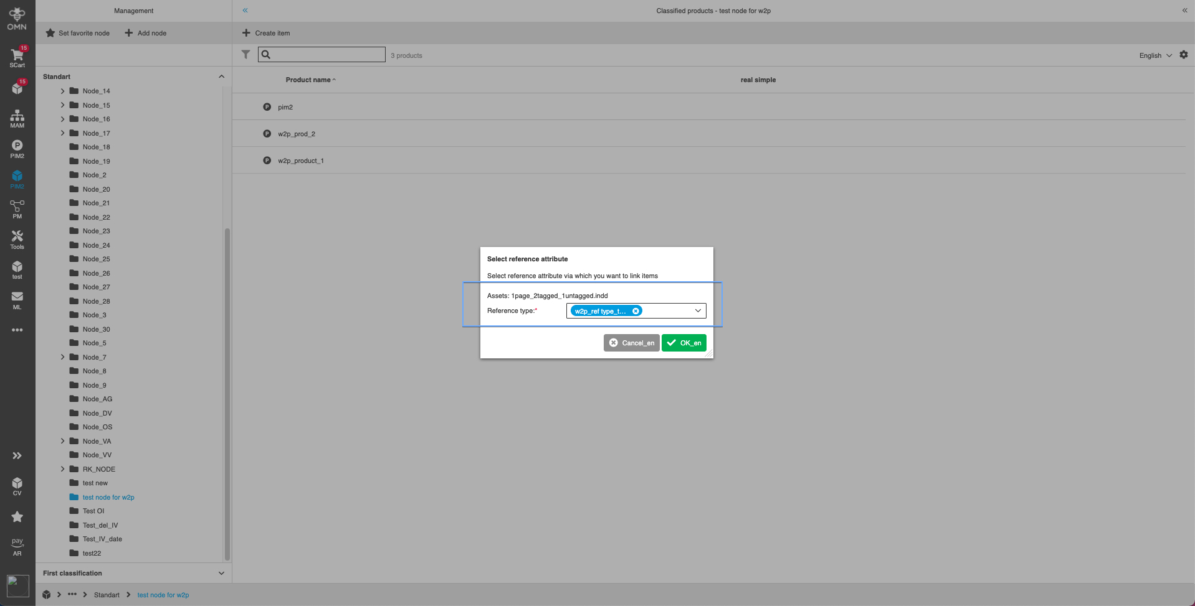Remove the selected w2p_ref type tag

tap(636, 310)
